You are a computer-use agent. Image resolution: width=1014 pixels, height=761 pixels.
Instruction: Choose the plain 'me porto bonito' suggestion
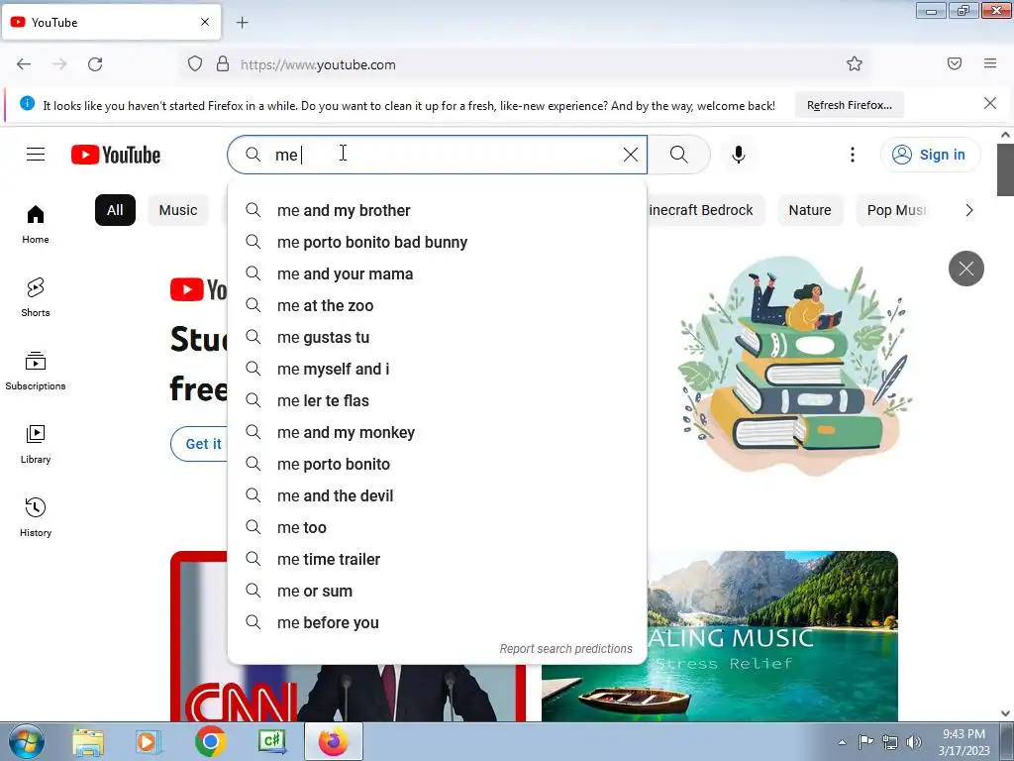point(437,464)
